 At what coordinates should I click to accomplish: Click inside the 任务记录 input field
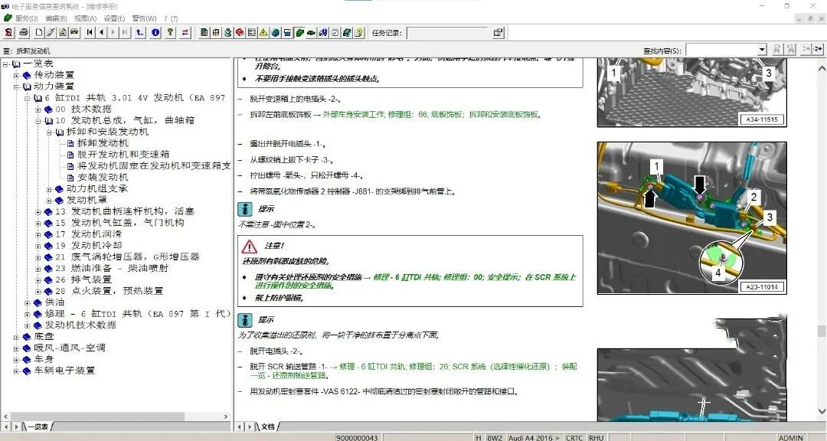point(449,33)
